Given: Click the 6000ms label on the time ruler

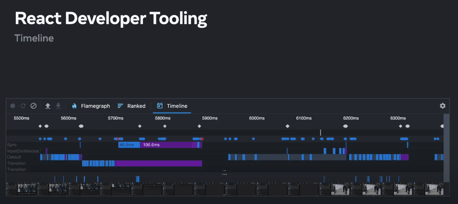Looking at the screenshot, I should point(257,118).
